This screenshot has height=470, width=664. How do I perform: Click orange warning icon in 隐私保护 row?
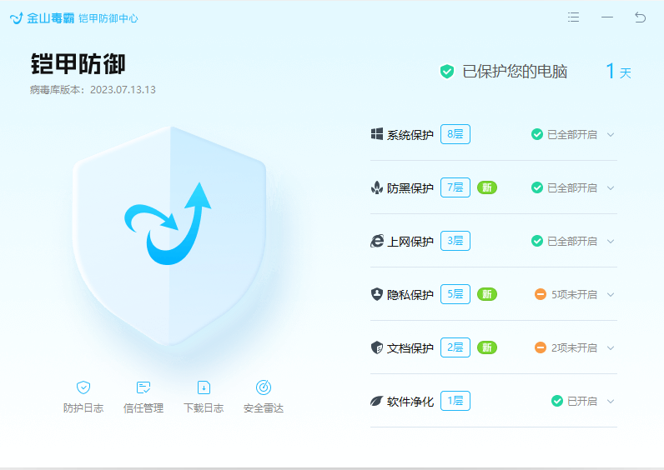pos(541,294)
